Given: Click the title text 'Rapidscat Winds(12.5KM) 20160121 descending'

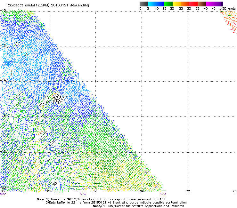Looking at the screenshot, I should [48, 5].
